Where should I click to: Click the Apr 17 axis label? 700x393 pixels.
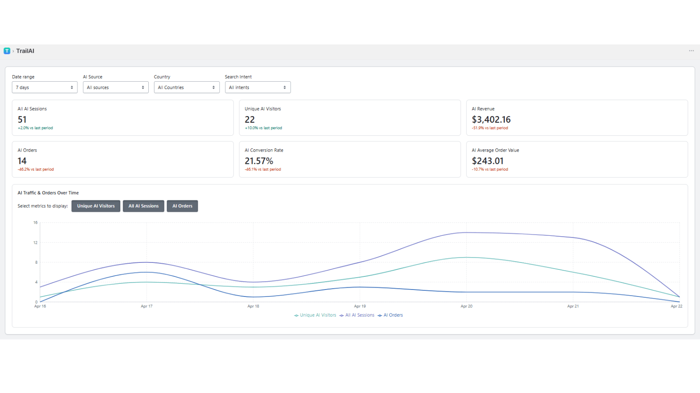click(x=147, y=306)
